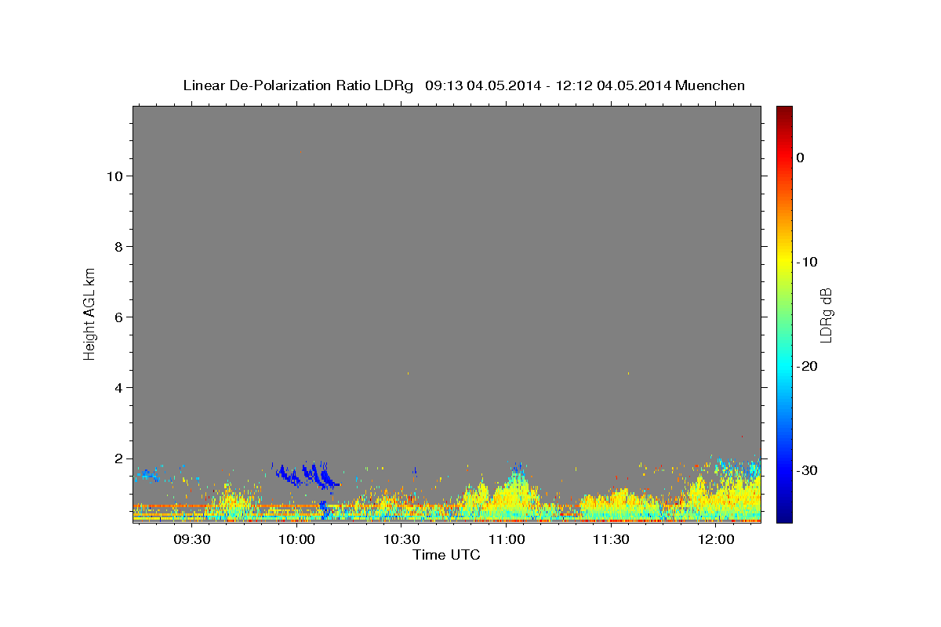Click the height axis label '2'

click(x=117, y=458)
